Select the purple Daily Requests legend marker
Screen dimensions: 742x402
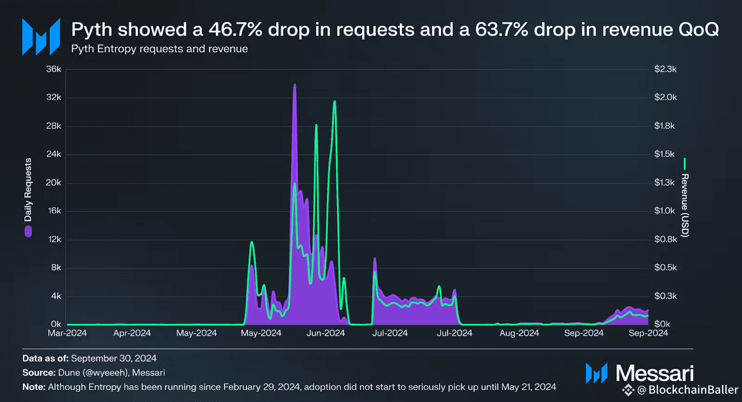point(28,231)
